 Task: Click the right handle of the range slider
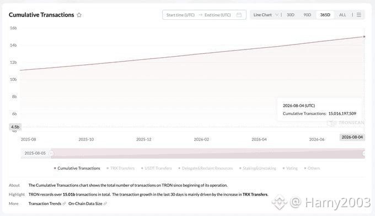tap(364, 153)
